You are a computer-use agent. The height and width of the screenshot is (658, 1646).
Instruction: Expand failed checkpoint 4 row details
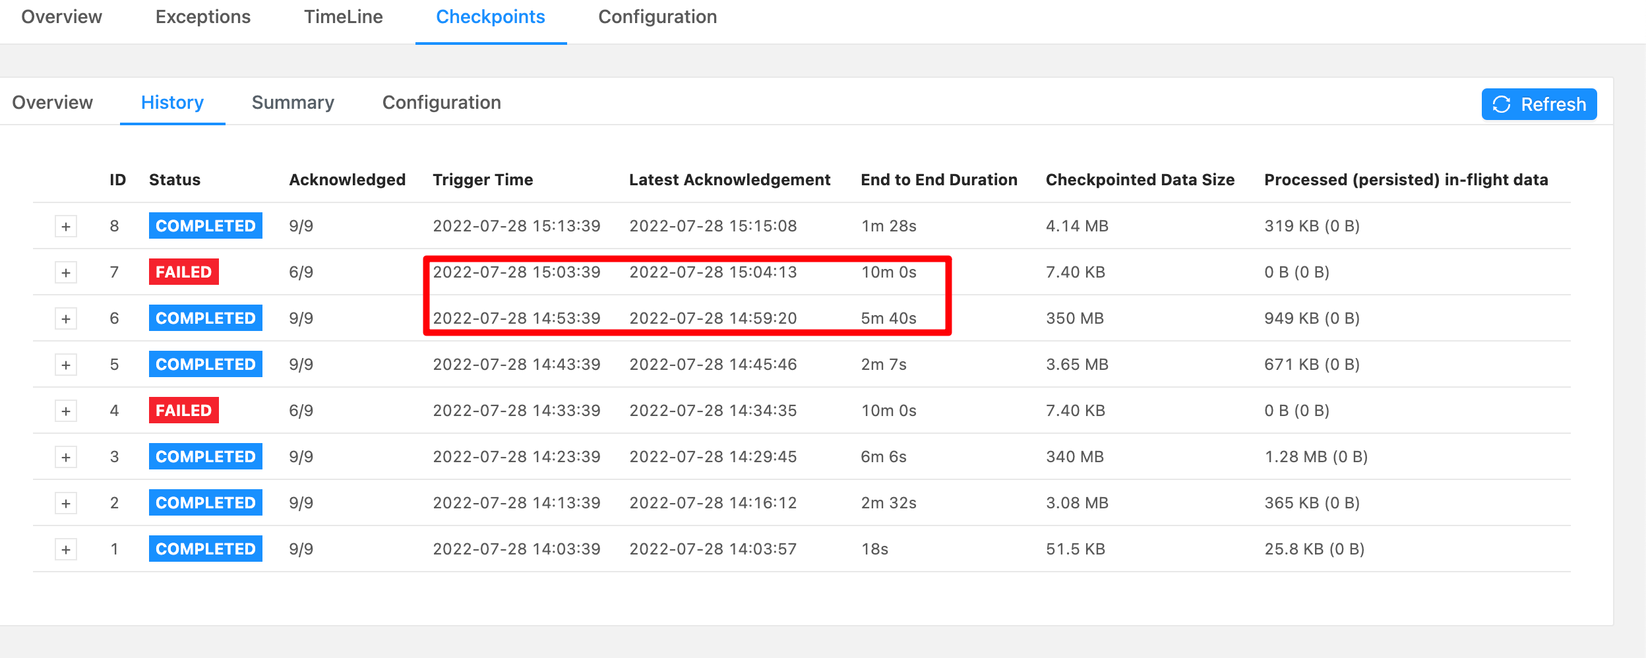(x=66, y=411)
